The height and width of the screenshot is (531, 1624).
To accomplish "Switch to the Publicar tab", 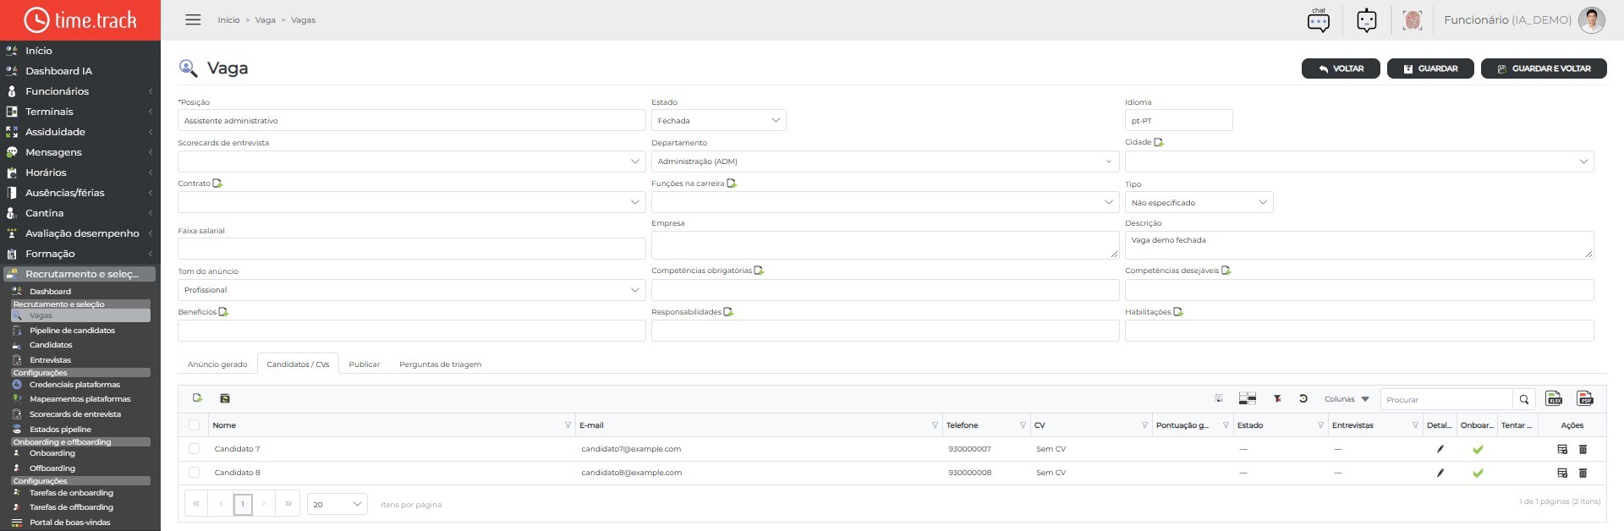I will click(x=365, y=364).
